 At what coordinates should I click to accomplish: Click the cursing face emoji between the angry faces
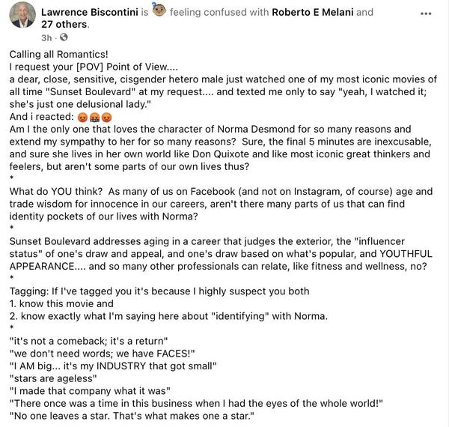[x=94, y=117]
